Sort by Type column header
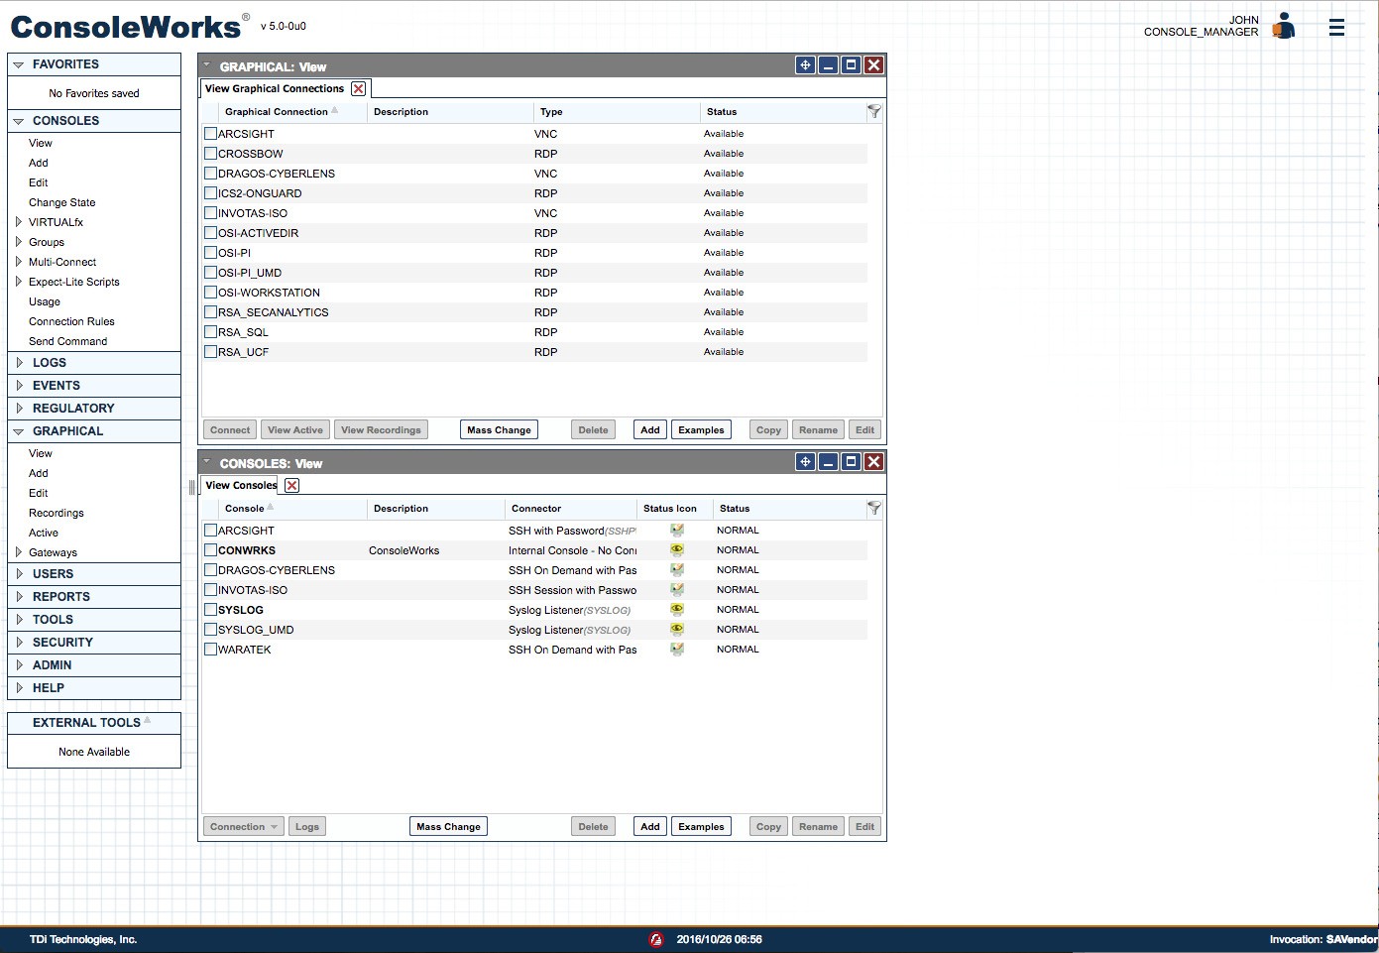Screen dimensions: 1379x953 551,111
